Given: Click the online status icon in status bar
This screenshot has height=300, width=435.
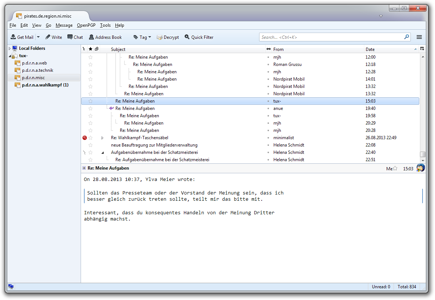Looking at the screenshot, I should click(11, 287).
